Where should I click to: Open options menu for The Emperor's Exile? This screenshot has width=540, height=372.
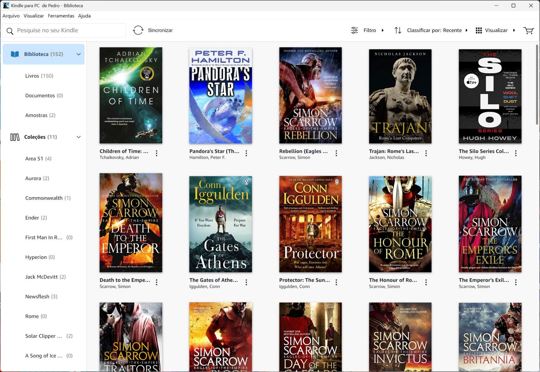(516, 282)
